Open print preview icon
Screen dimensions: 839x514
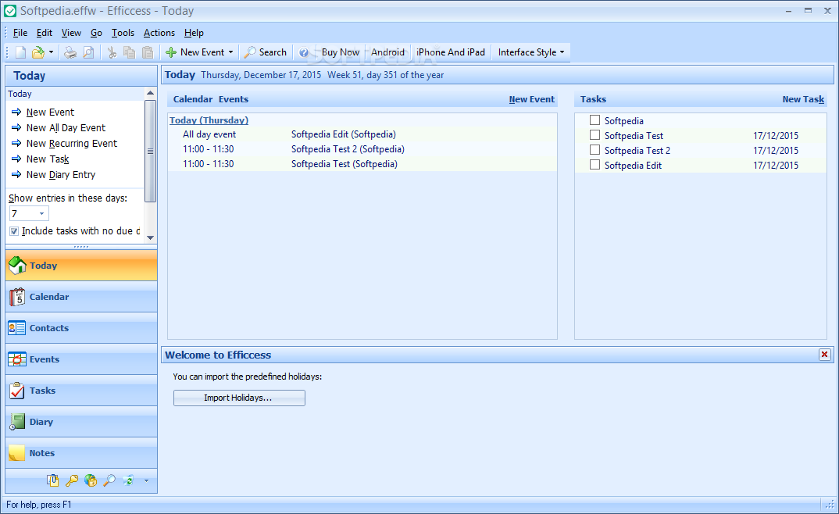pos(88,52)
